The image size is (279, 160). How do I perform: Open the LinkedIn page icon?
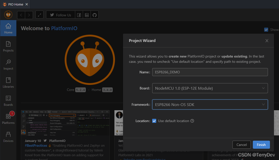coord(87,15)
